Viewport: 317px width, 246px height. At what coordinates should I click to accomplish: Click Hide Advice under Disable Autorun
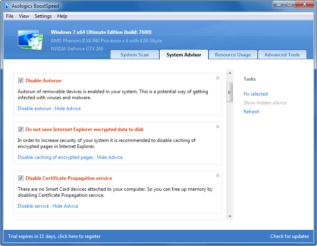68,108
